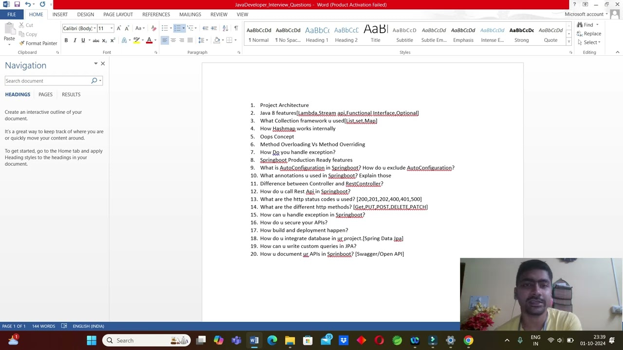The width and height of the screenshot is (623, 350).
Task: Click the Format Painter tool
Action: 38,43
